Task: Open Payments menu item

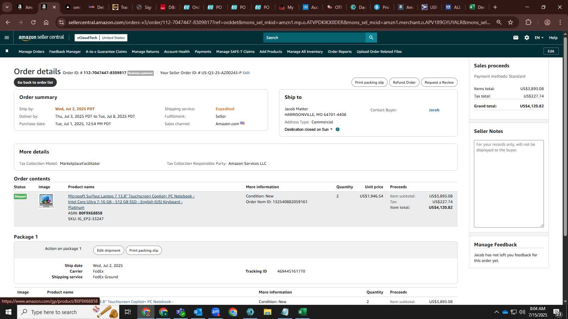Action: click(203, 51)
